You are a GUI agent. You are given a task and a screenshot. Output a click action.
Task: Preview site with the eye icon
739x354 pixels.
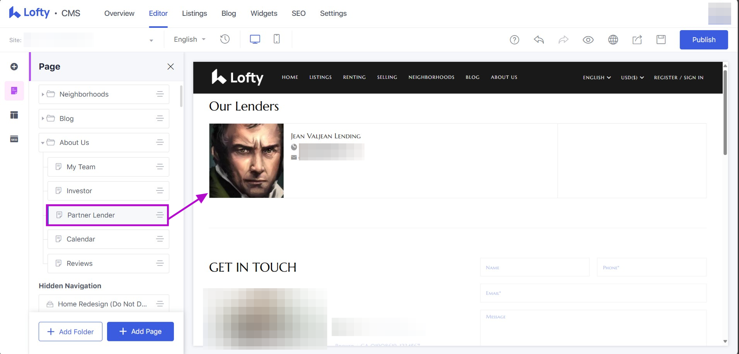588,40
